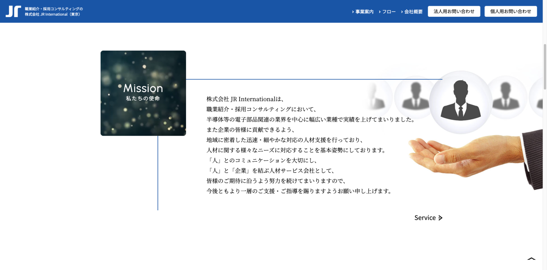Click the businessman bubble right of the center one
547x270 pixels.
tap(505, 97)
